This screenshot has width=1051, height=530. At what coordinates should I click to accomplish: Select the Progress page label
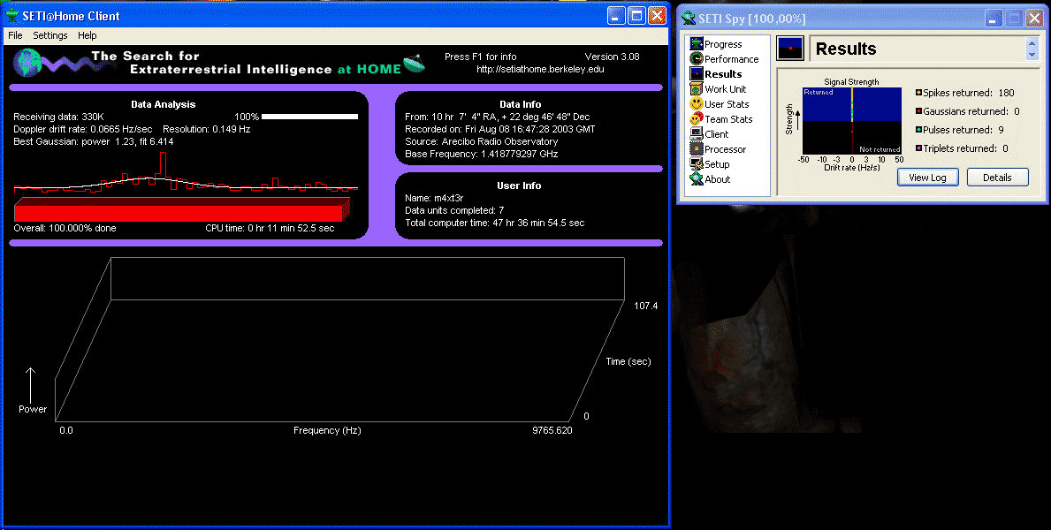point(723,44)
